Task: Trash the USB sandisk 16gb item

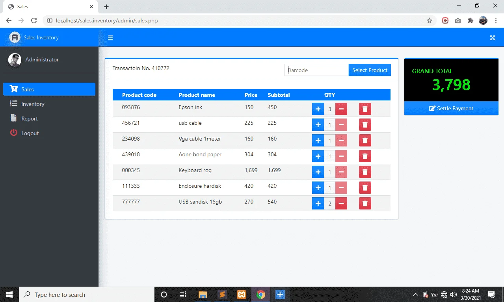Action: click(365, 204)
